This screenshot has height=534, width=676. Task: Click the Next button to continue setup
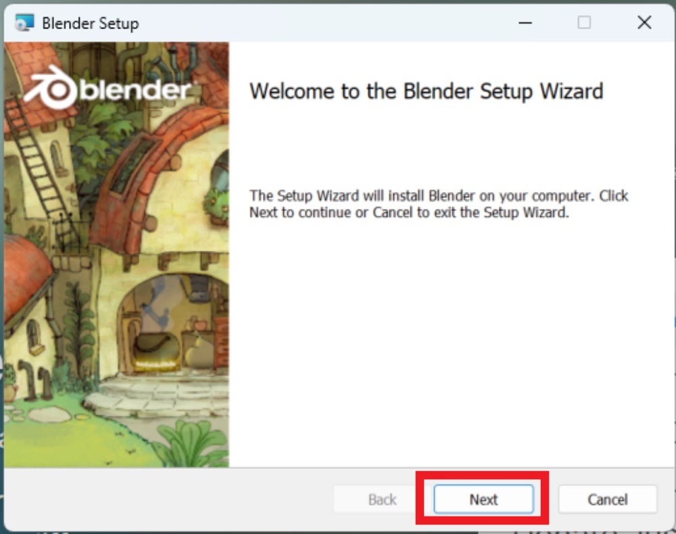click(483, 499)
